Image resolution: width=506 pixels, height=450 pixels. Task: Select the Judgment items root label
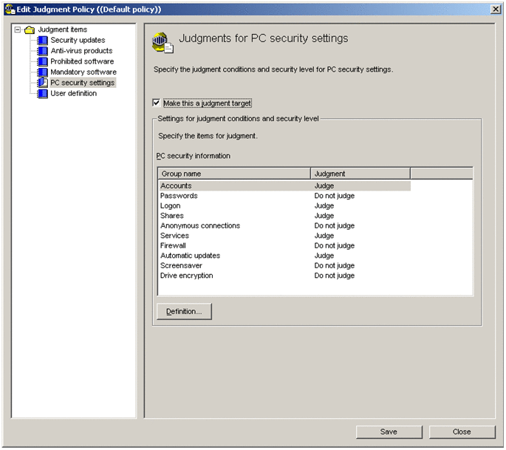pos(63,30)
